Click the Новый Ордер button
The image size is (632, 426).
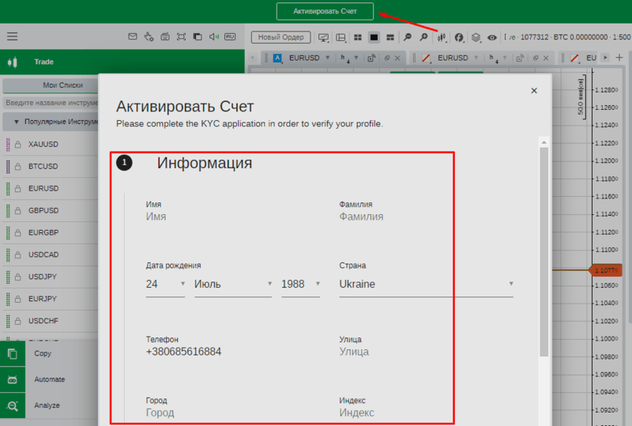click(281, 37)
